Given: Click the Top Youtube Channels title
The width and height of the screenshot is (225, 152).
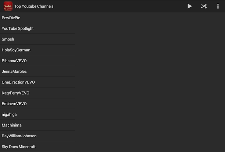Looking at the screenshot, I should [34, 6].
